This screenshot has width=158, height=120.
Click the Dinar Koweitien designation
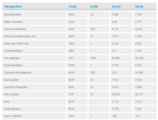tap(13, 65)
